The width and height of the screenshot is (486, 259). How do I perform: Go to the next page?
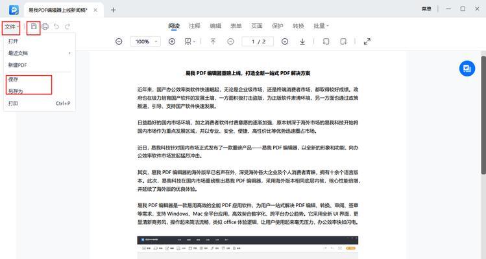(x=285, y=41)
